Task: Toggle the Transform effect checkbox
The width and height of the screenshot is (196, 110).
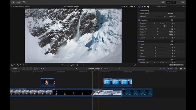Action: [139, 20]
